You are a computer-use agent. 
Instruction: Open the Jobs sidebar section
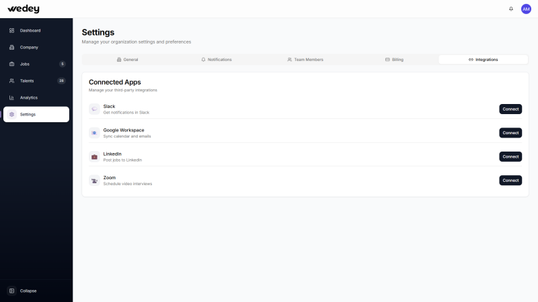(x=25, y=64)
